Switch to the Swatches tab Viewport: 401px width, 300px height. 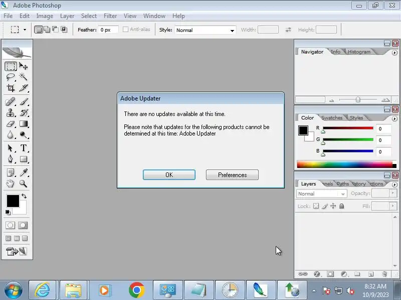pyautogui.click(x=332, y=117)
